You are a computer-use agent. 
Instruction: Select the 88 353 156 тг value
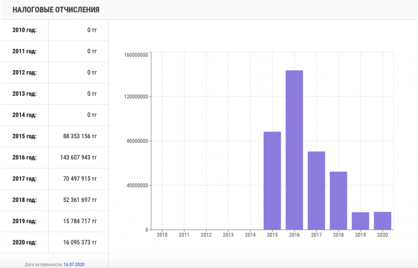pyautogui.click(x=79, y=136)
